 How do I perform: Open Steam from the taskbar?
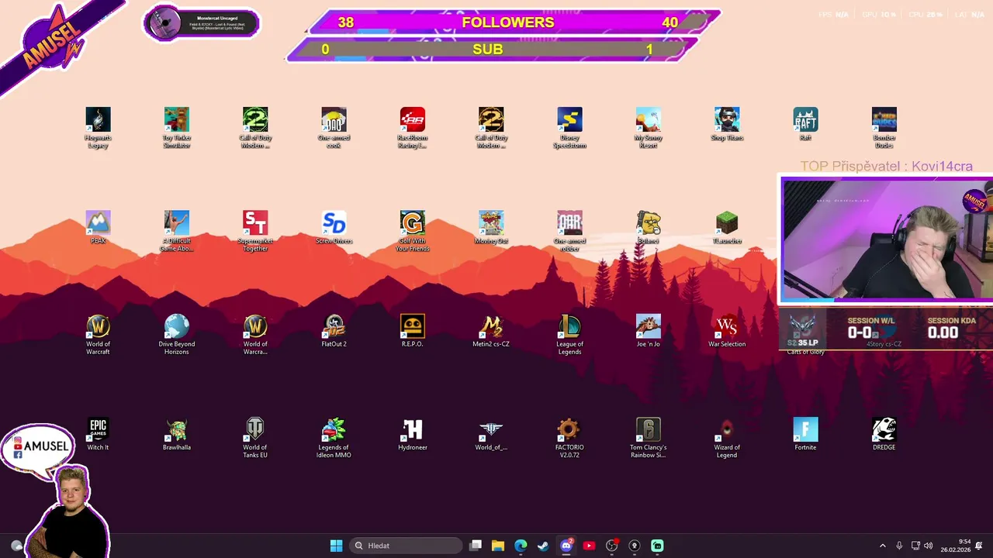click(x=543, y=546)
